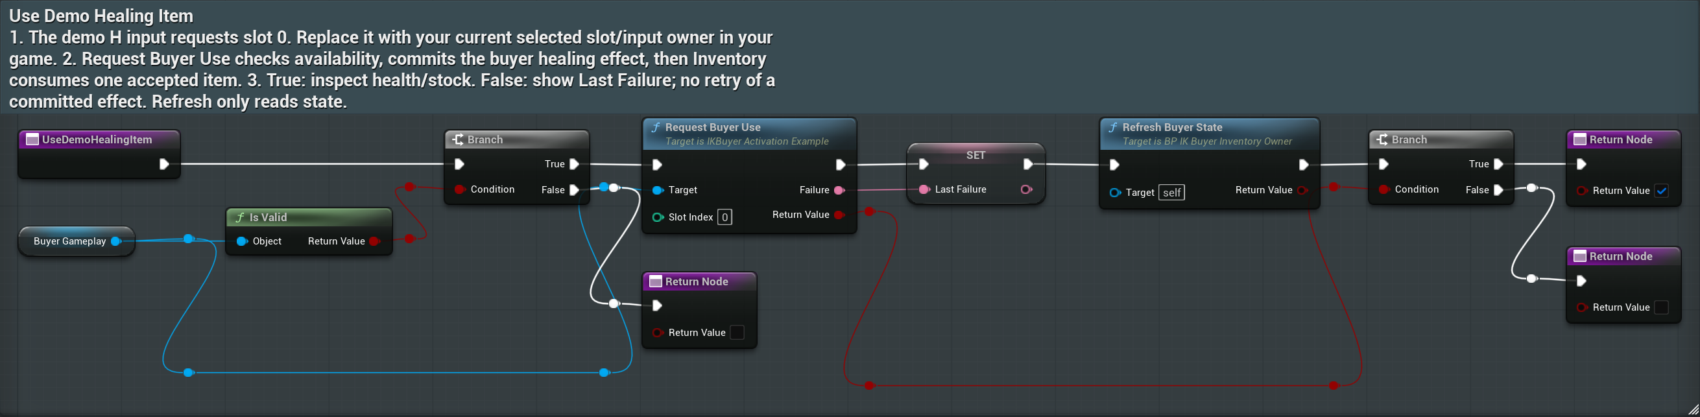This screenshot has height=417, width=1700.
Task: Select the Is Valid function icon
Action: 240,218
